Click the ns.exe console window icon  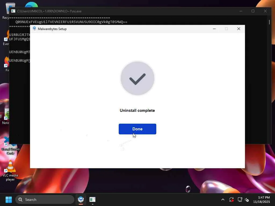tap(13, 11)
